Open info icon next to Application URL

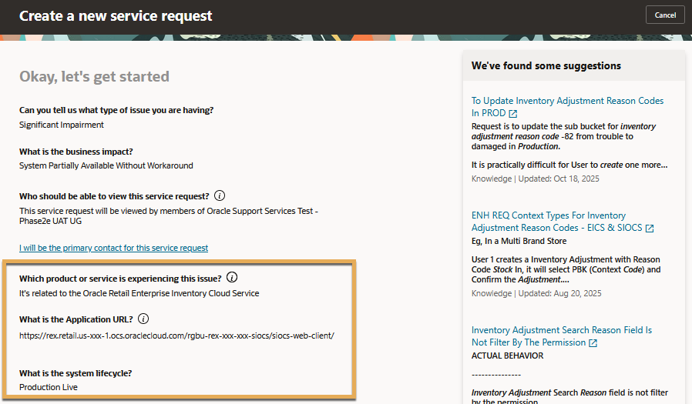click(143, 319)
